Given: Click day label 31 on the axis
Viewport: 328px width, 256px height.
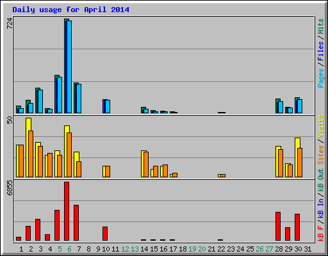Looking at the screenshot, I should click(x=307, y=249).
